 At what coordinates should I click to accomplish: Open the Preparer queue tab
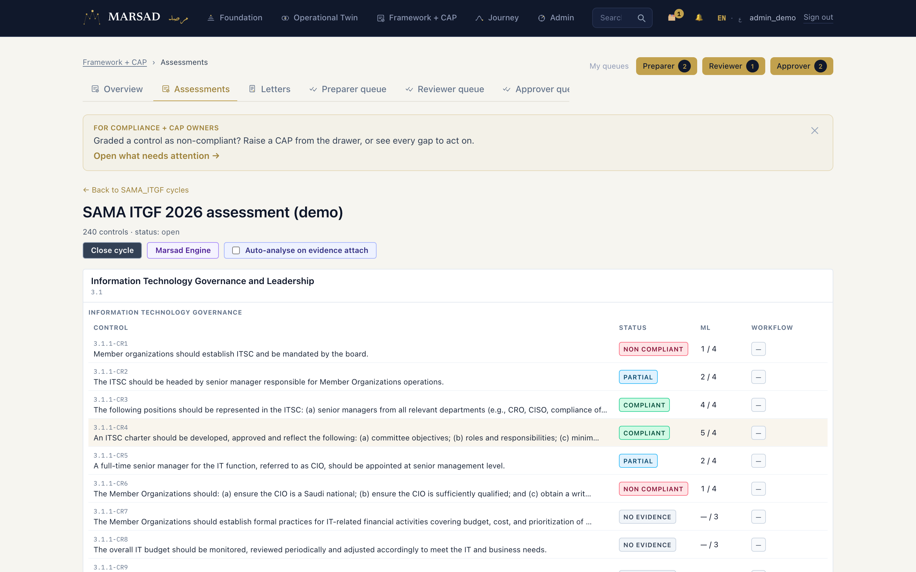coord(348,89)
